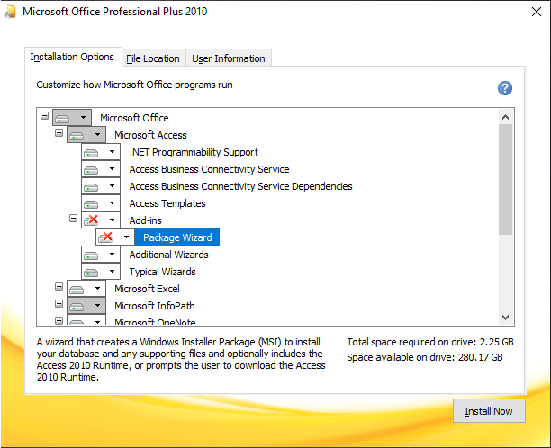Viewport: 551px width, 448px height.
Task: Open install dropdown for Microsoft Excel
Action: (86, 289)
